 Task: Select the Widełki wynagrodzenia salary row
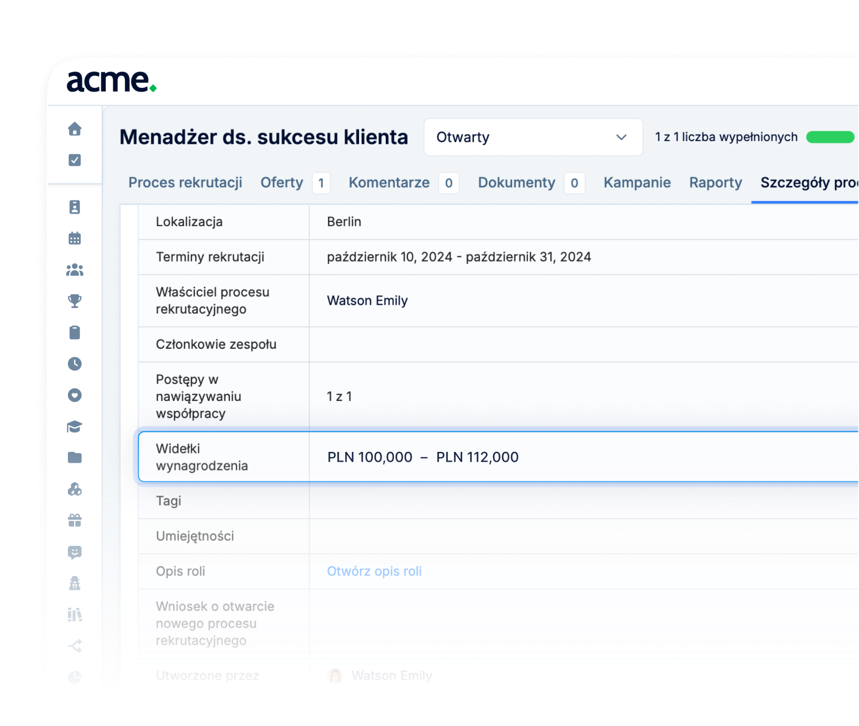point(497,457)
